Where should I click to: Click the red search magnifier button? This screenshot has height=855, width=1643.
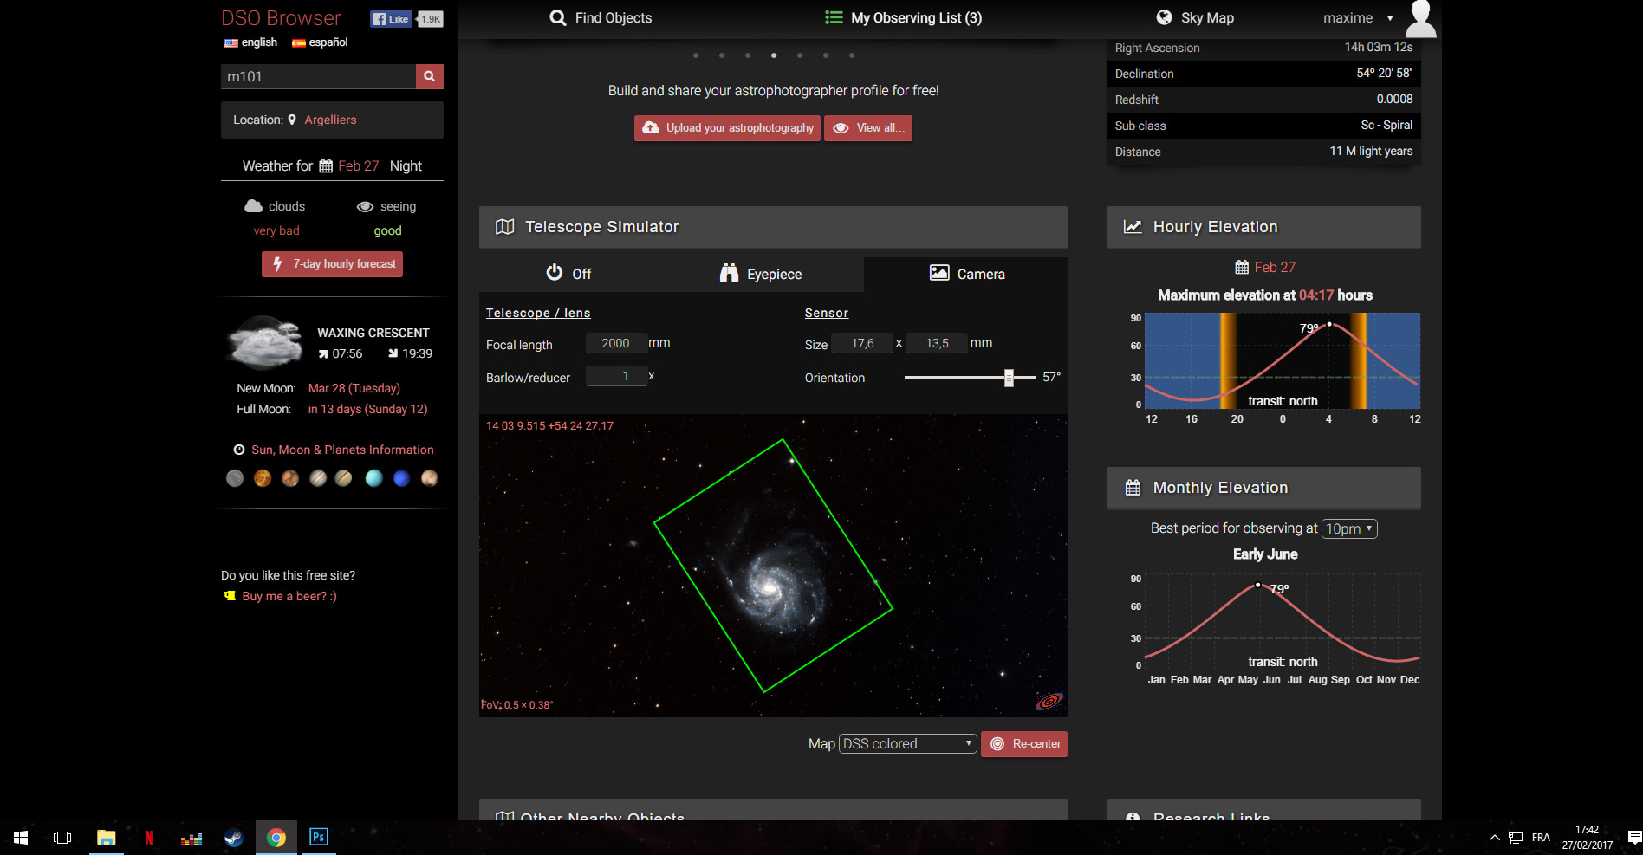429,76
